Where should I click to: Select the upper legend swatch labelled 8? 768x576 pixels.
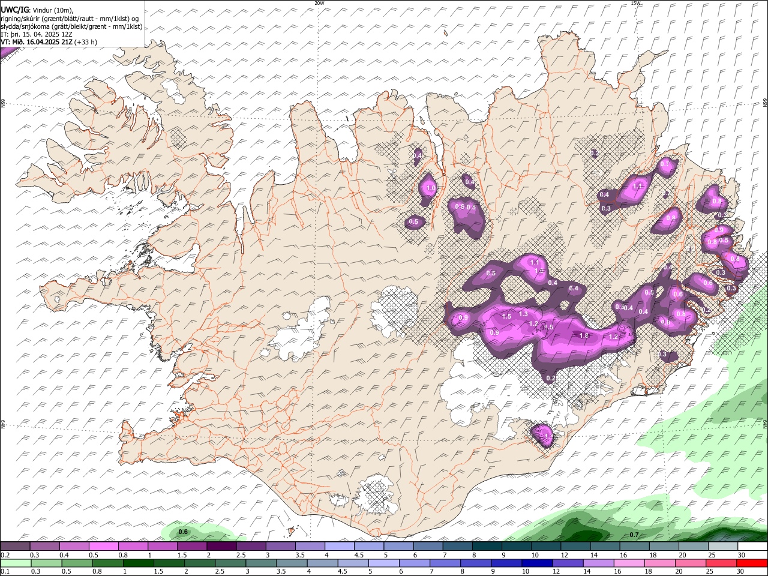[487, 546]
